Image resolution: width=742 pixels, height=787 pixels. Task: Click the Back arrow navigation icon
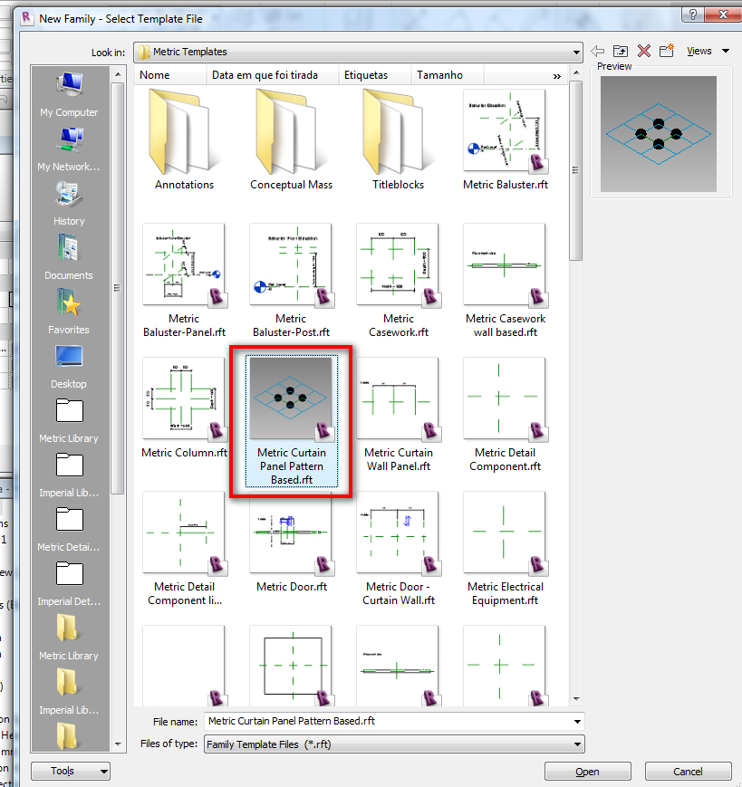pyautogui.click(x=598, y=52)
